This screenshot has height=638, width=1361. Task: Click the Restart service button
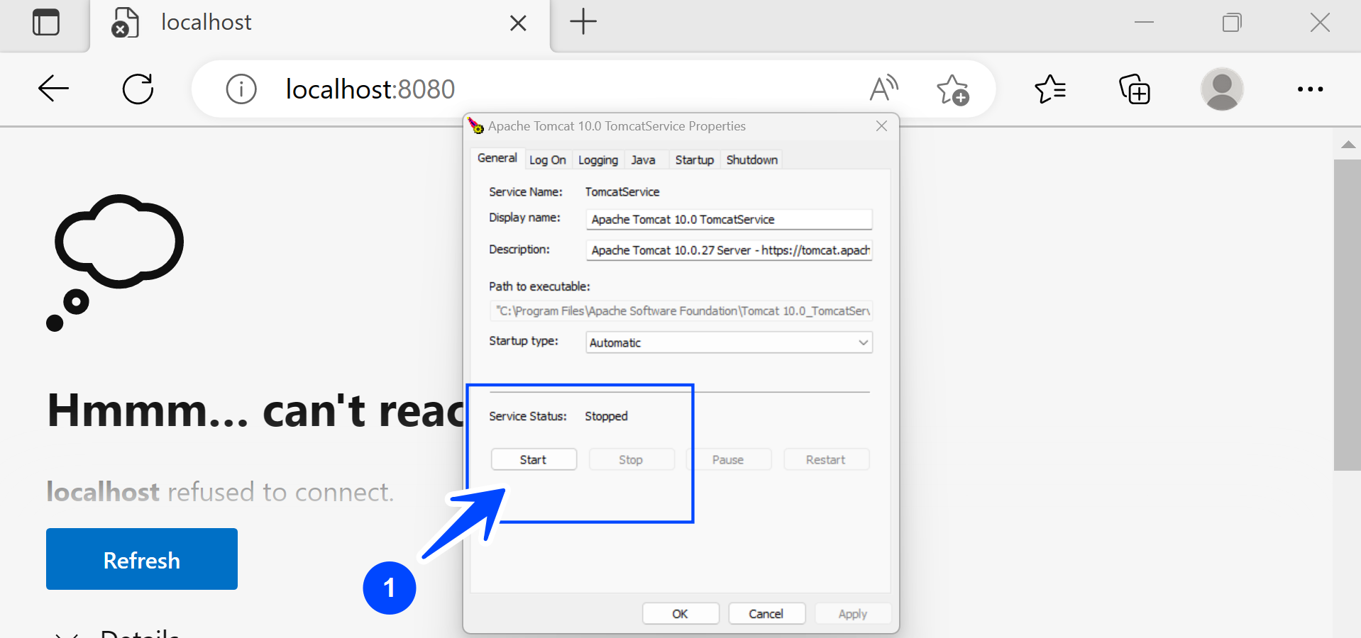pos(825,459)
